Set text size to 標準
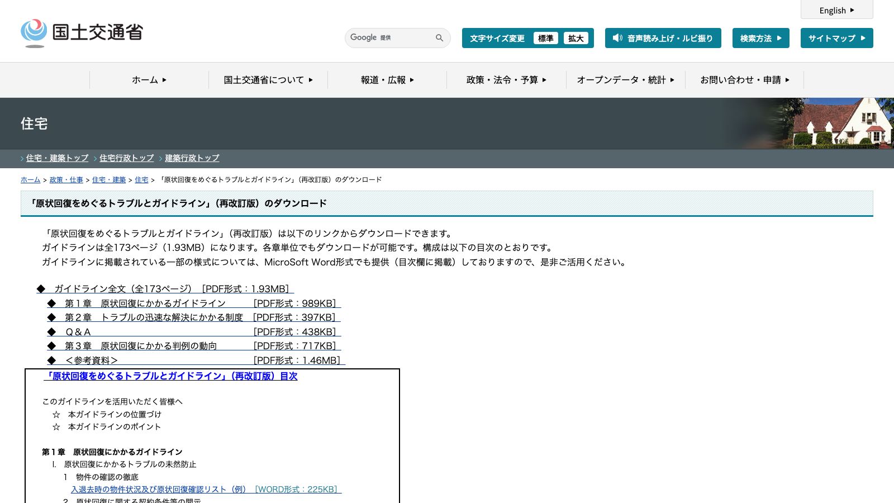Image resolution: width=894 pixels, height=503 pixels. point(545,38)
